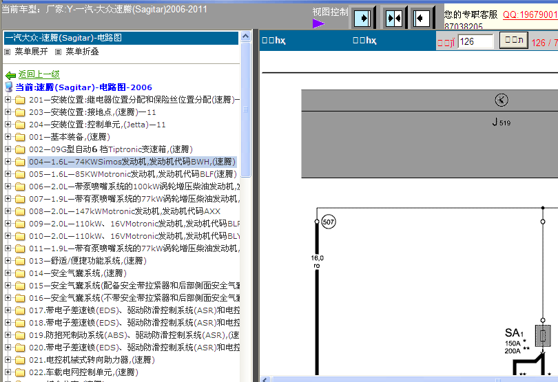Image resolution: width=558 pixels, height=382 pixels.
Task: Expand the 001—基本装备 node
Action: click(8, 137)
